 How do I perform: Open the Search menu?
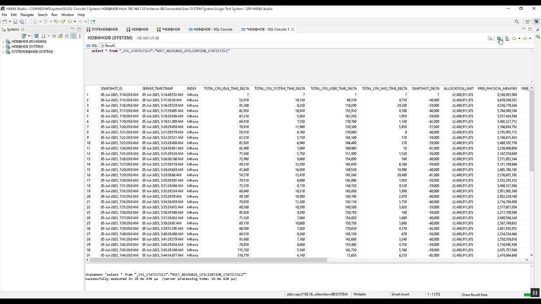(x=43, y=15)
